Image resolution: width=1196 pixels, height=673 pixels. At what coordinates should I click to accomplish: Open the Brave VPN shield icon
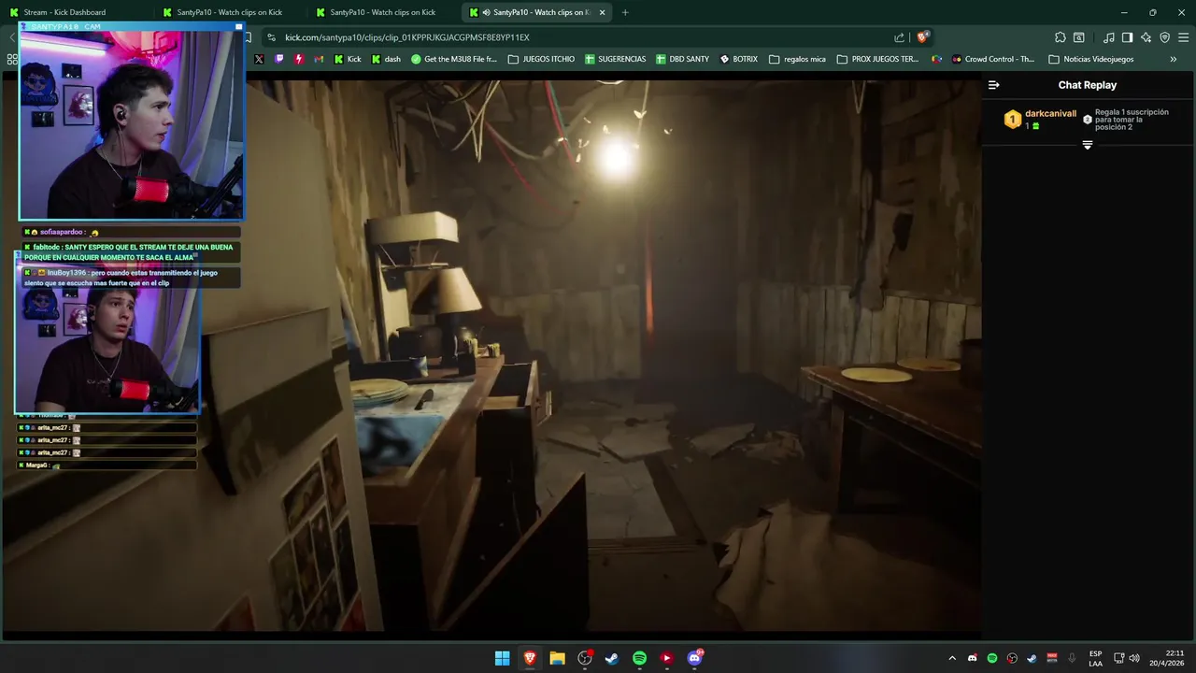coord(1164,37)
